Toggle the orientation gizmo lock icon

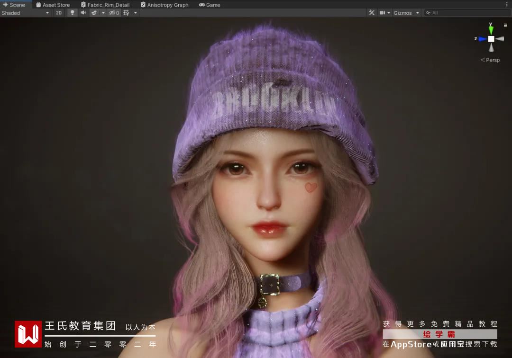click(505, 25)
